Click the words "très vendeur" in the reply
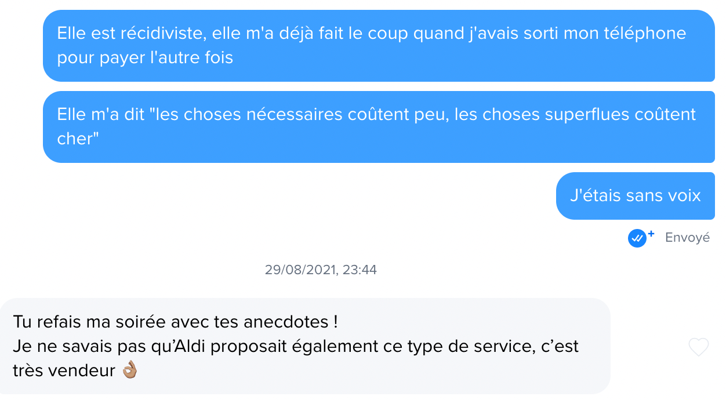This screenshot has width=726, height=400. pyautogui.click(x=64, y=371)
